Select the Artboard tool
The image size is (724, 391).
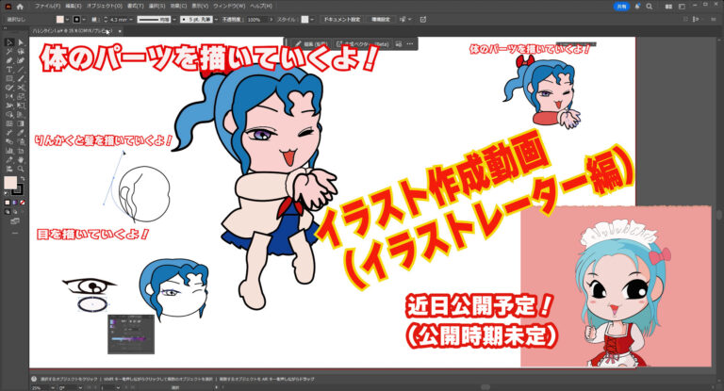coord(21,151)
